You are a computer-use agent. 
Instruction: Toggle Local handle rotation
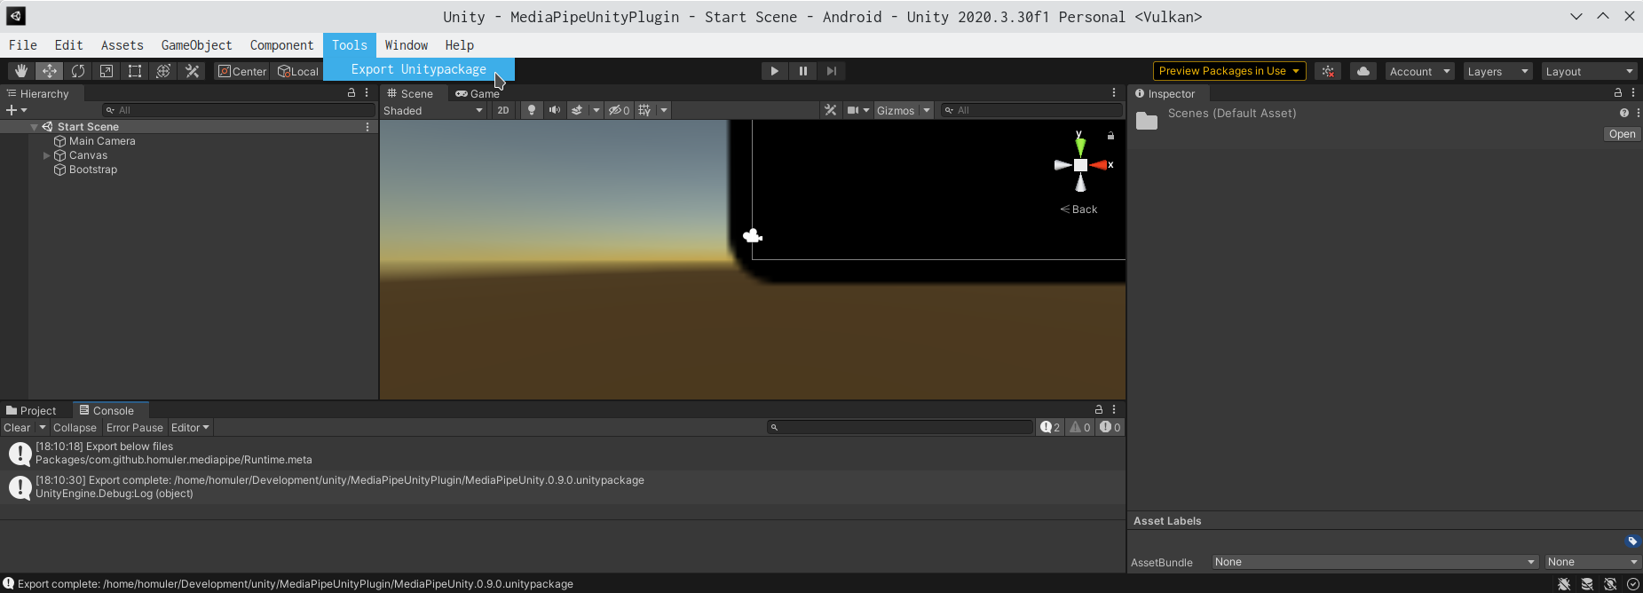(297, 71)
